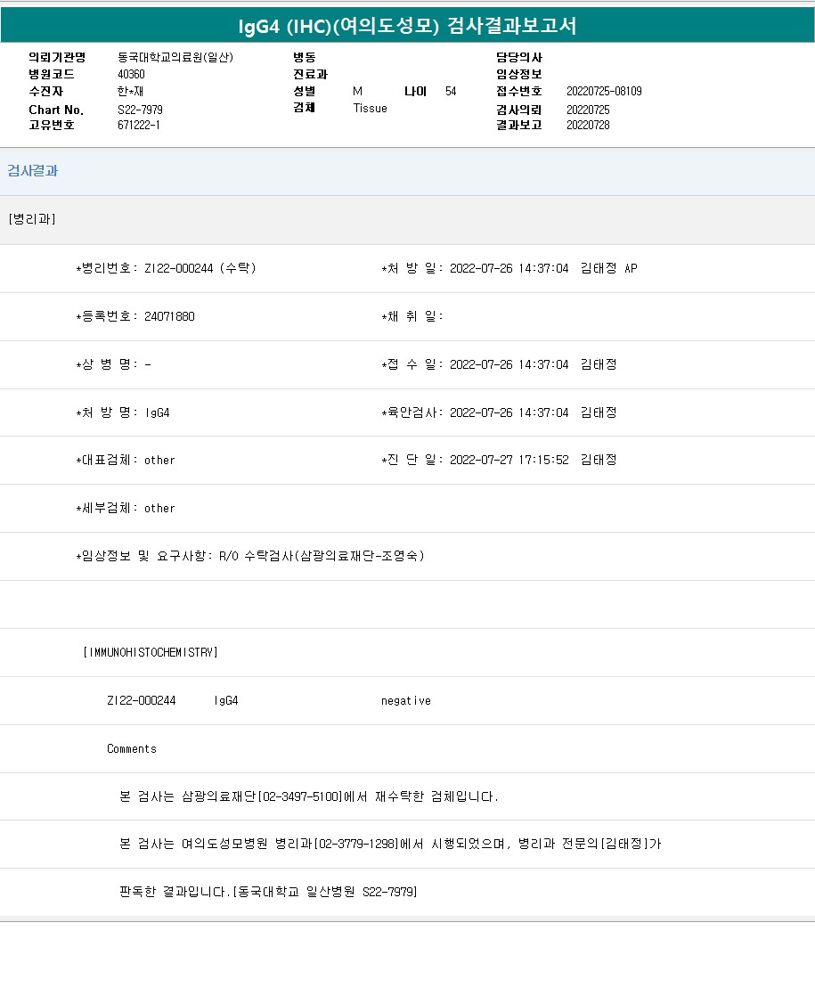The height and width of the screenshot is (996, 815).
Task: Click the 세부검체 value other
Action: [159, 509]
